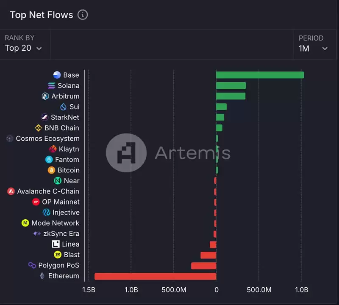Open the 1M period selector
This screenshot has width=339, height=305.
pos(313,48)
